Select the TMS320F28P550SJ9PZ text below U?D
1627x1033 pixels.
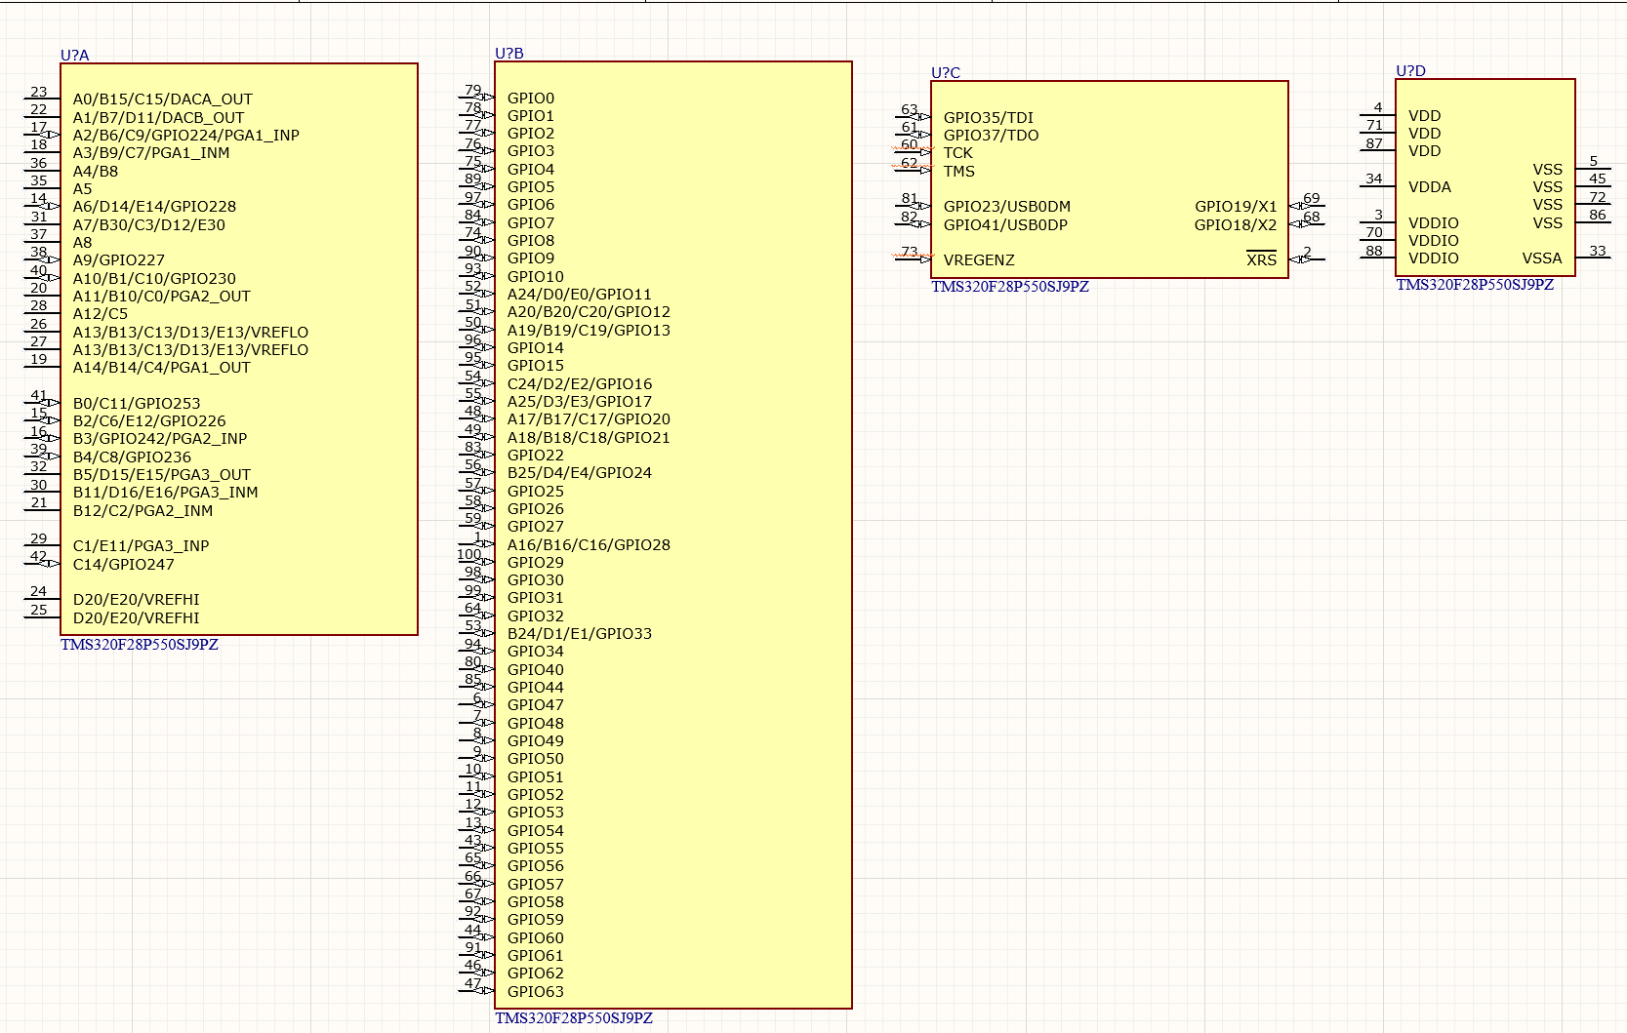click(1475, 285)
